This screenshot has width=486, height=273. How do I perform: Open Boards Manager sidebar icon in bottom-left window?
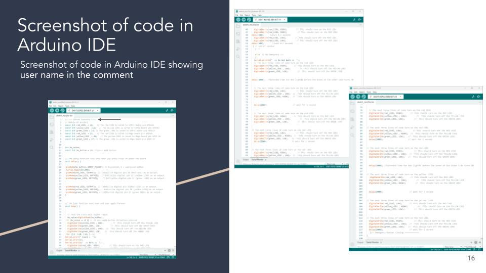(52, 125)
